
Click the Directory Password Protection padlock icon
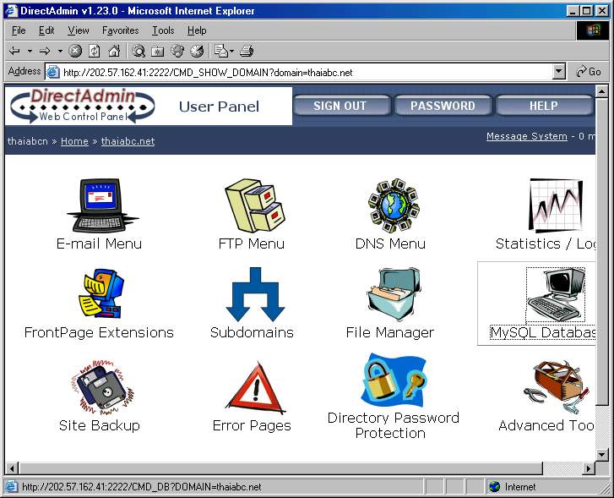(393, 380)
